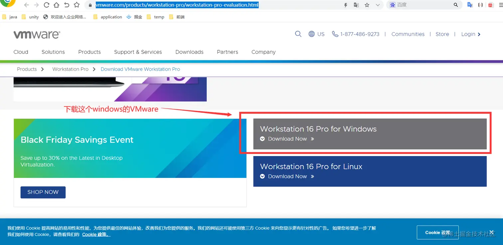Click the Windows download circle arrow icon
The height and width of the screenshot is (245, 503).
pyautogui.click(x=262, y=139)
